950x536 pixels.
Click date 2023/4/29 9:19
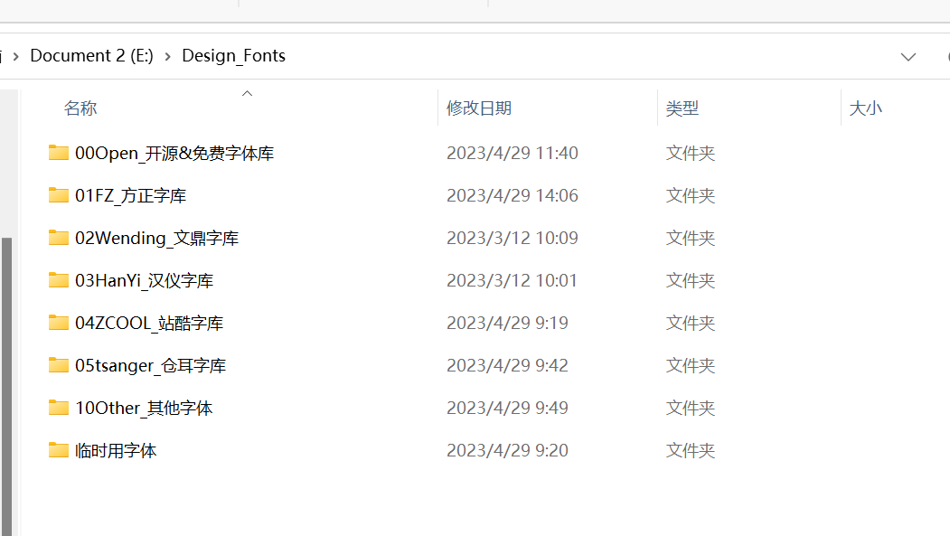click(x=507, y=323)
